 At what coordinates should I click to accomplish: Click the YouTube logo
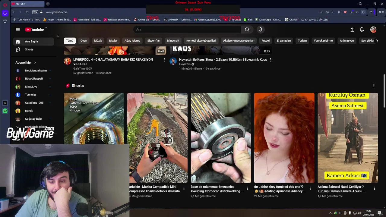point(35,30)
